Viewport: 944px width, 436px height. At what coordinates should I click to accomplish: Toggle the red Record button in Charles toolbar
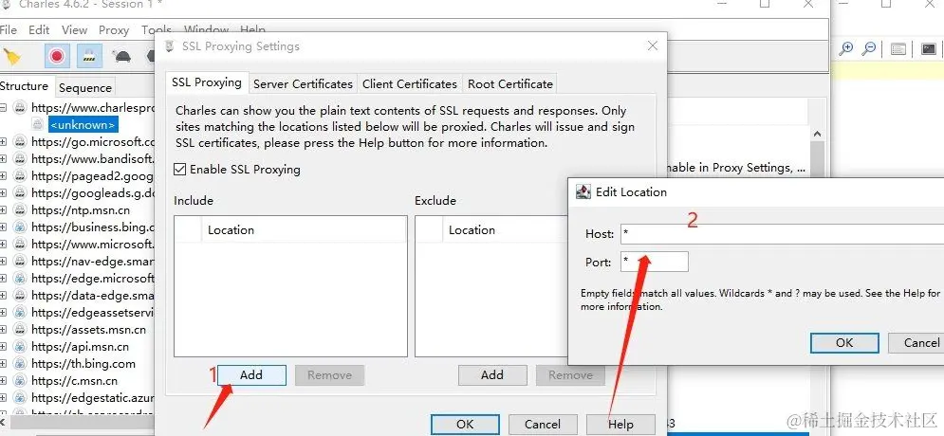coord(57,57)
